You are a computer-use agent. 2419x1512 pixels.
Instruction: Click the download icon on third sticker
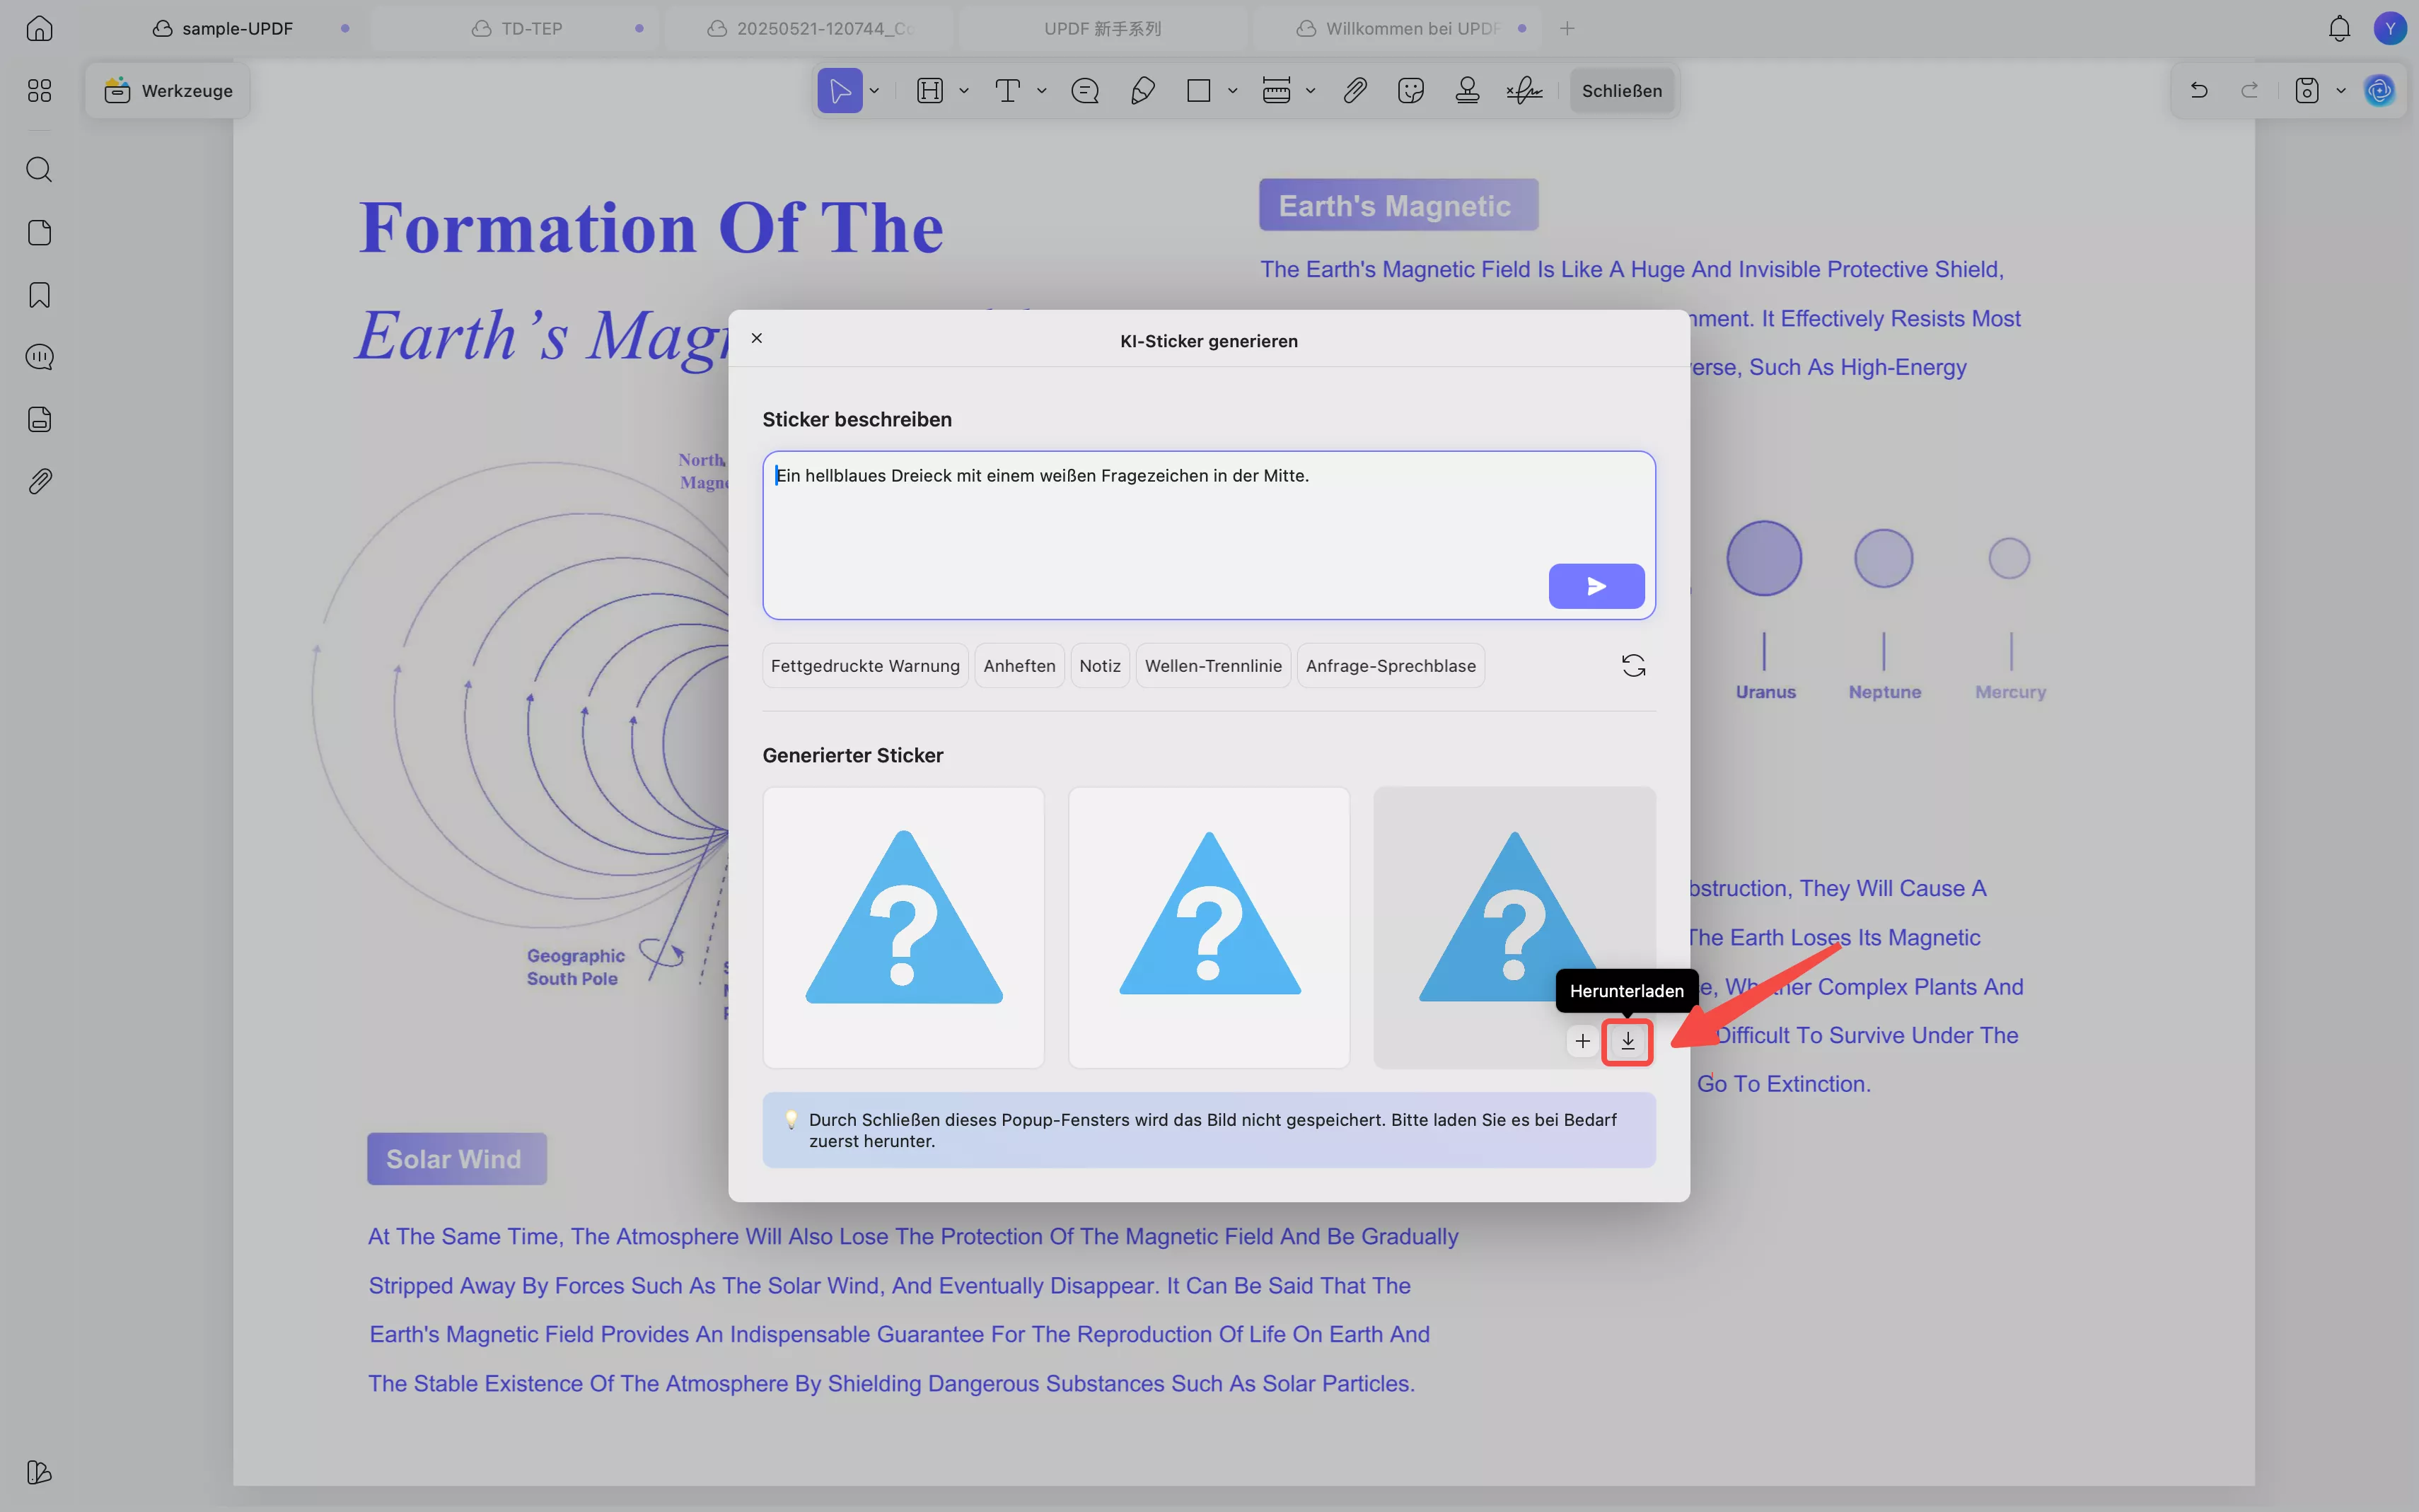click(x=1627, y=1041)
